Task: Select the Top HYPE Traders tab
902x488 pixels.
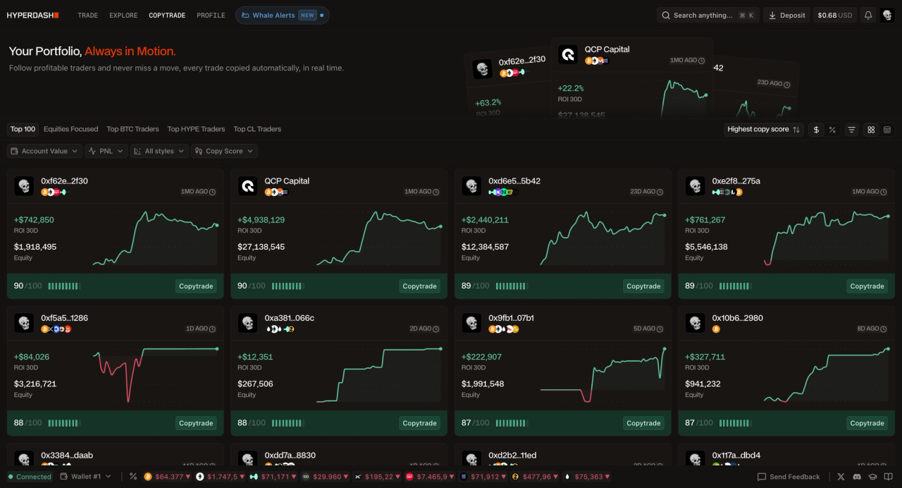Action: [196, 129]
